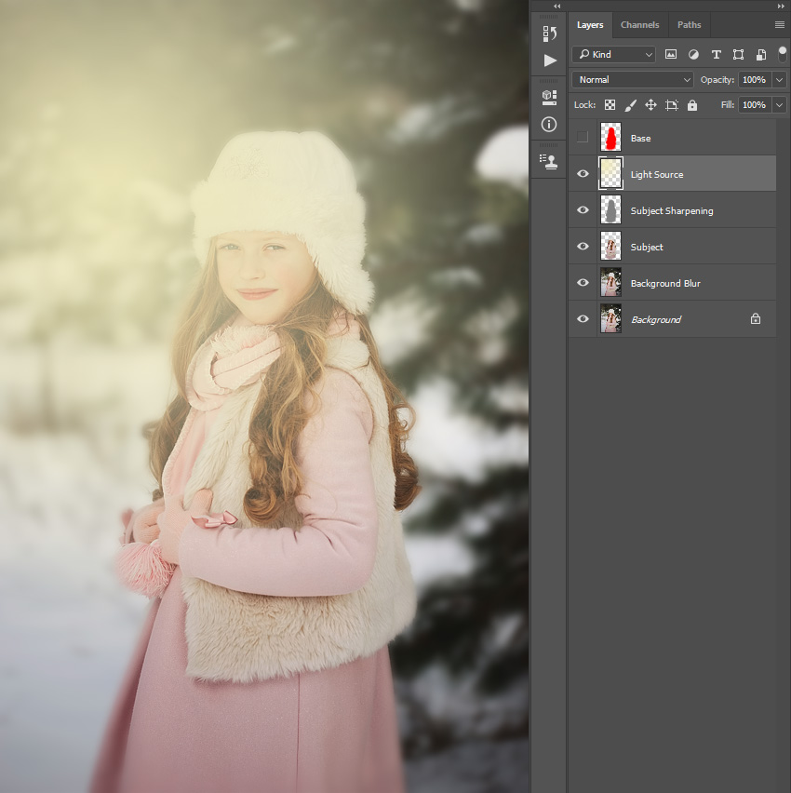Open the Clone Source panel icon

pos(549,161)
